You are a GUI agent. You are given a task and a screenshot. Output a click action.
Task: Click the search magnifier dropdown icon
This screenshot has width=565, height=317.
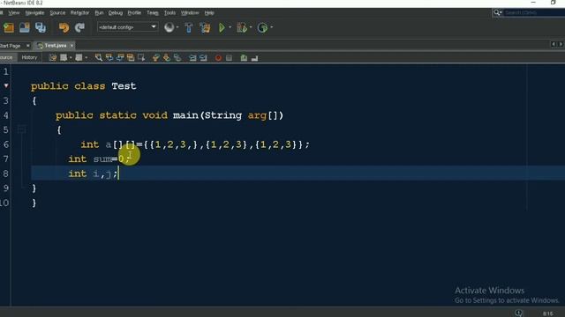(x=498, y=13)
